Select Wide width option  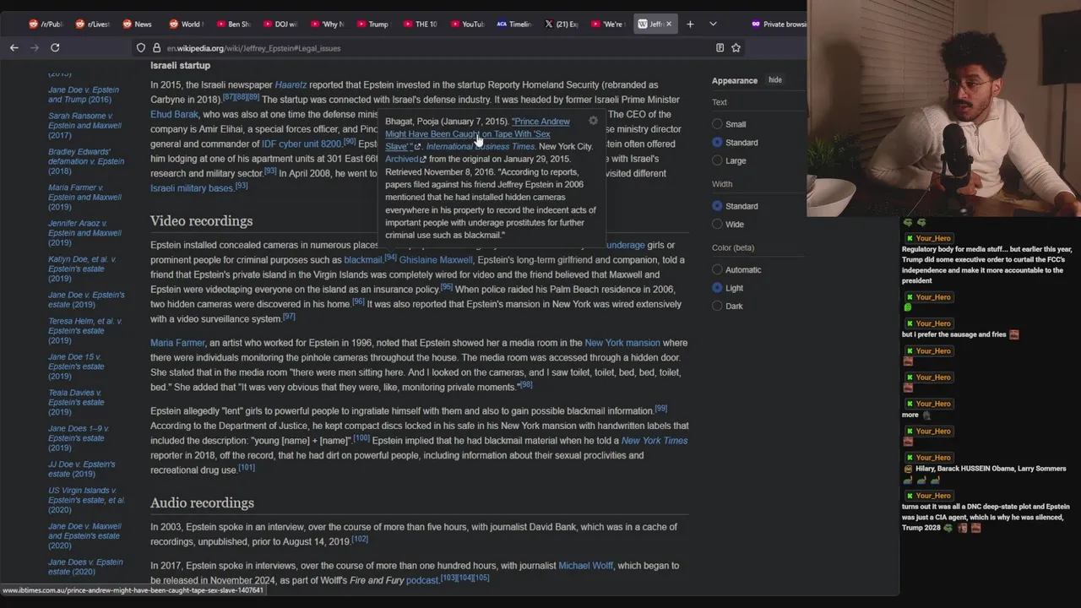click(717, 224)
